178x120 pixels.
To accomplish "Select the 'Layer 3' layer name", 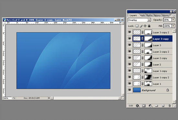I will [157, 45].
